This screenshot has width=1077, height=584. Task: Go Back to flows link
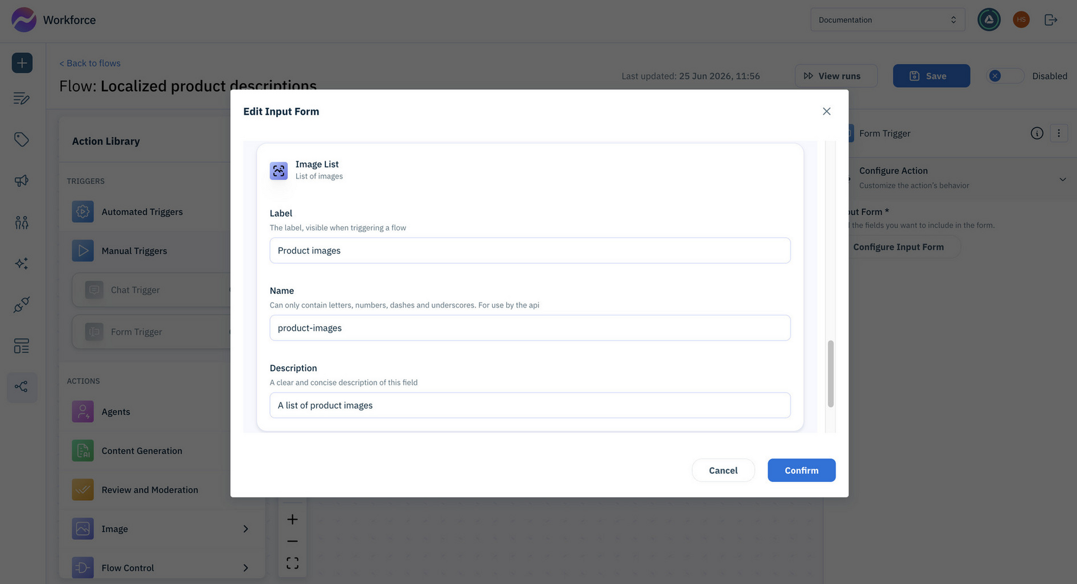pos(90,63)
